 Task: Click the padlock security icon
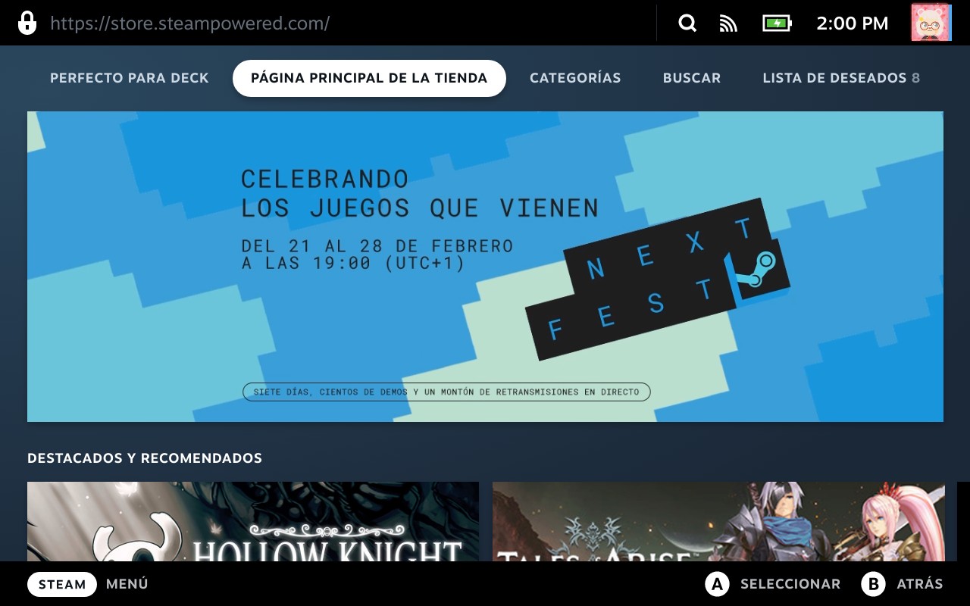(27, 23)
